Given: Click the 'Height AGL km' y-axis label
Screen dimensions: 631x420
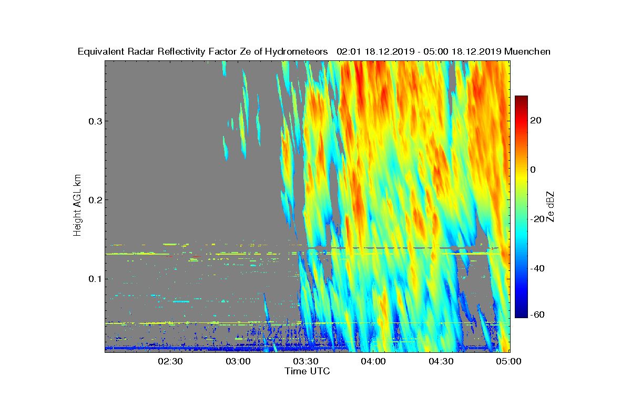Looking at the screenshot, I should tap(78, 205).
